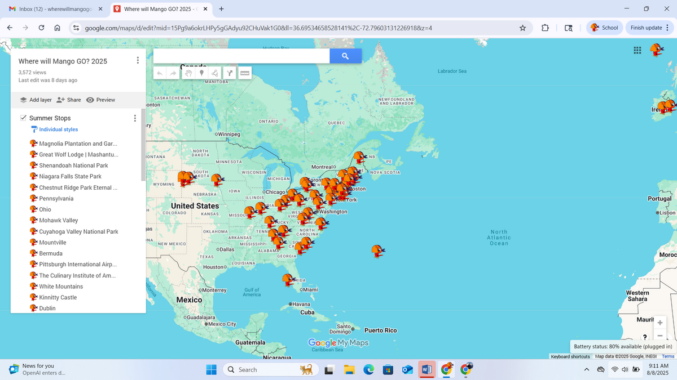677x380 pixels.
Task: Select the Add marker pin tool
Action: pos(202,73)
